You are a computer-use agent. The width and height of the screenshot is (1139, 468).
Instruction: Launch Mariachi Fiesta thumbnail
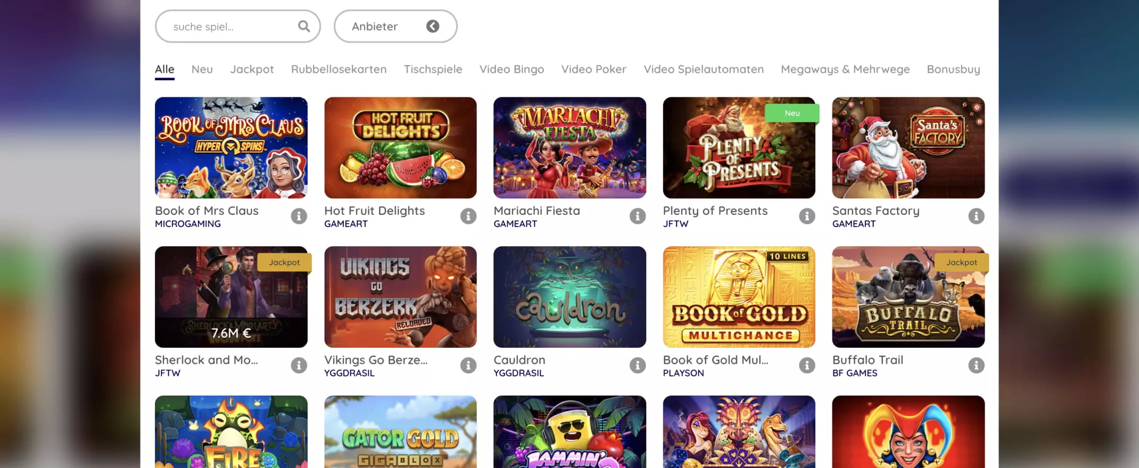[x=570, y=147]
